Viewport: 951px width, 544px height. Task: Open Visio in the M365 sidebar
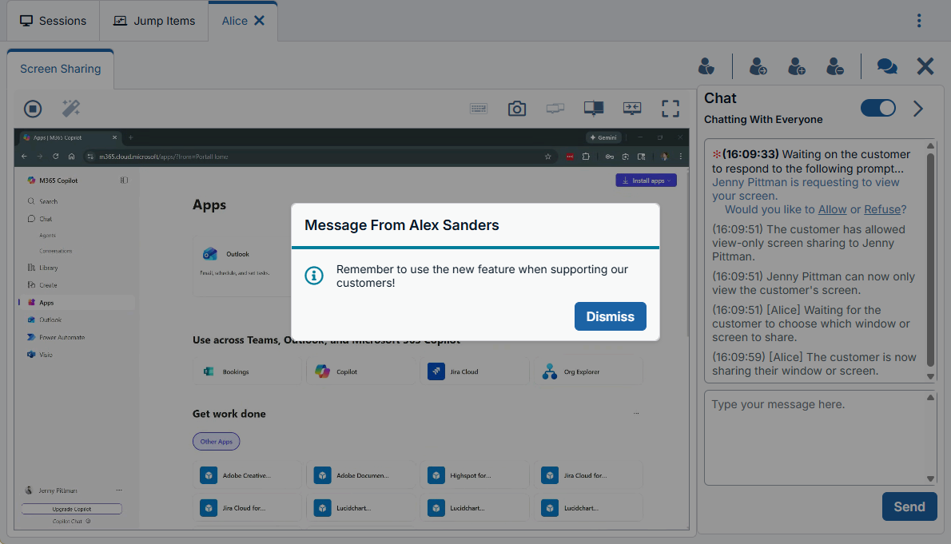pyautogui.click(x=40, y=355)
